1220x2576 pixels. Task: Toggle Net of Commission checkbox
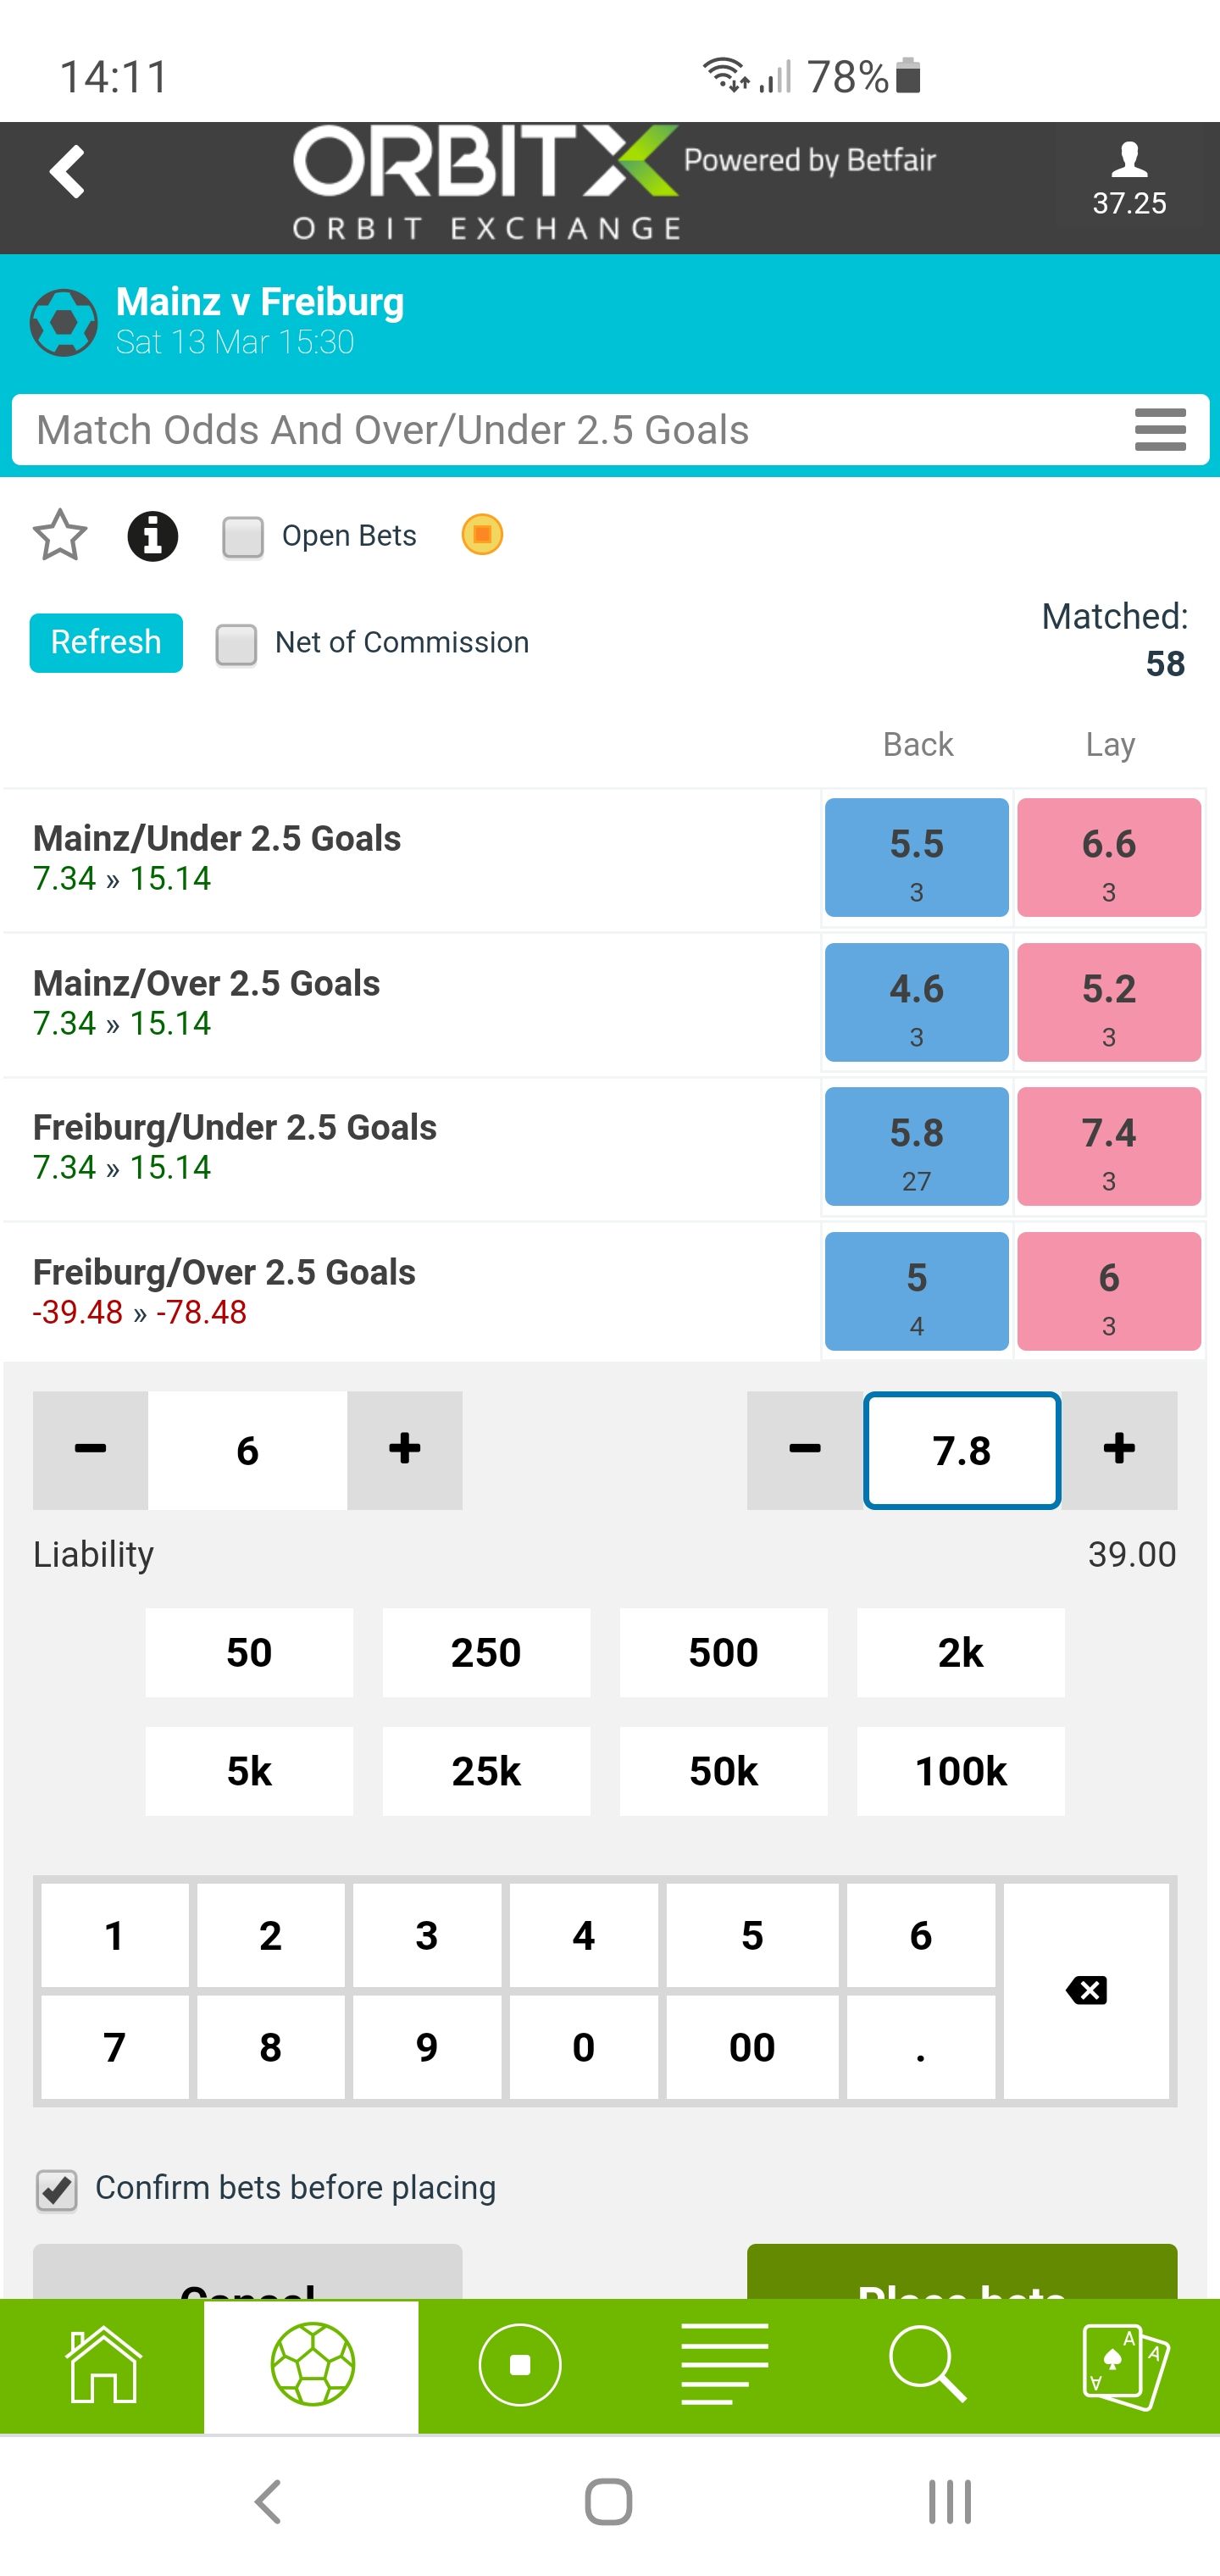click(x=236, y=644)
